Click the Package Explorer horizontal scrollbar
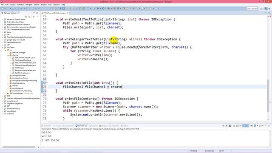This screenshot has width=272, height=153. point(19,147)
